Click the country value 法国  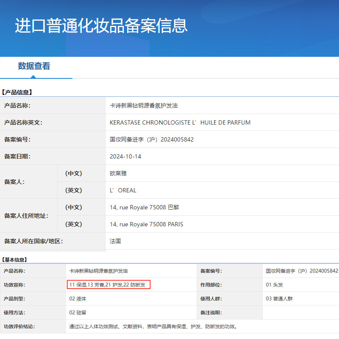pyautogui.click(x=115, y=241)
